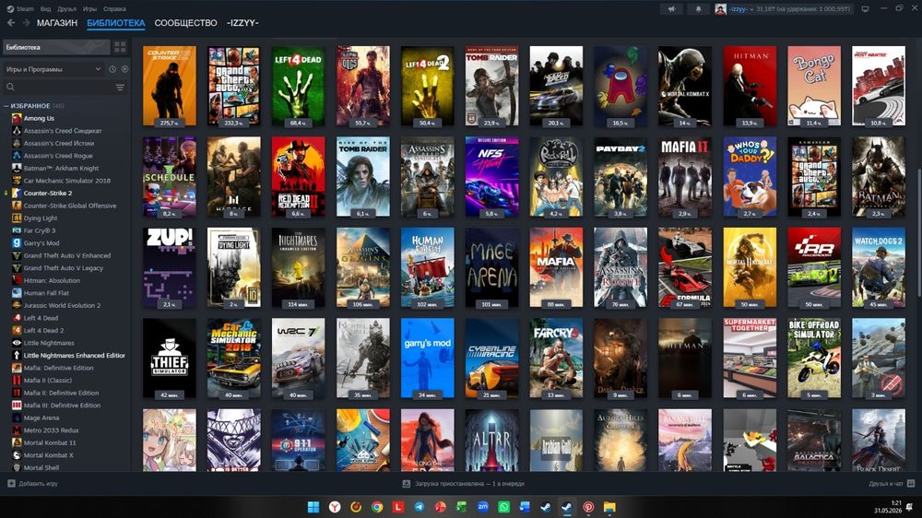Viewport: 922px width, 518px height.
Task: Open the Справка menu
Action: (x=114, y=9)
